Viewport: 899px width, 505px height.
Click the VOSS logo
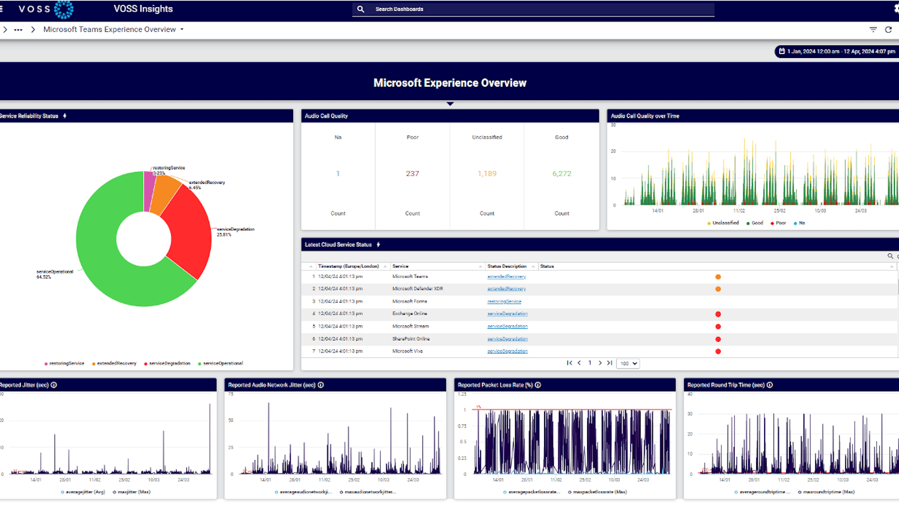click(x=46, y=9)
